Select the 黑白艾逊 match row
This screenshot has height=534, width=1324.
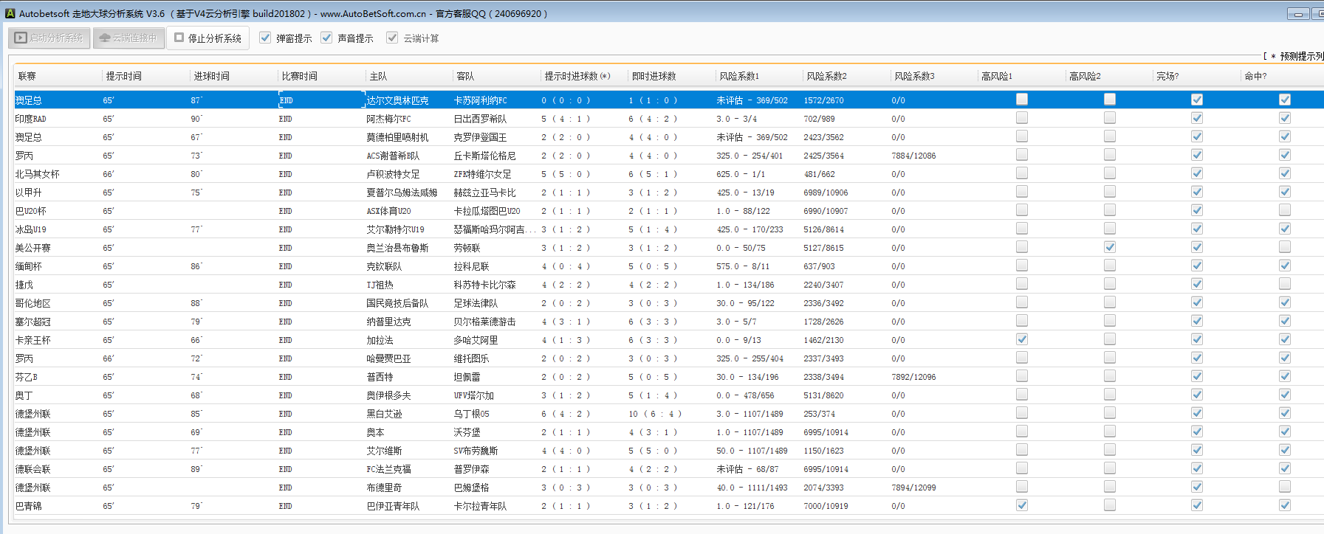point(384,414)
